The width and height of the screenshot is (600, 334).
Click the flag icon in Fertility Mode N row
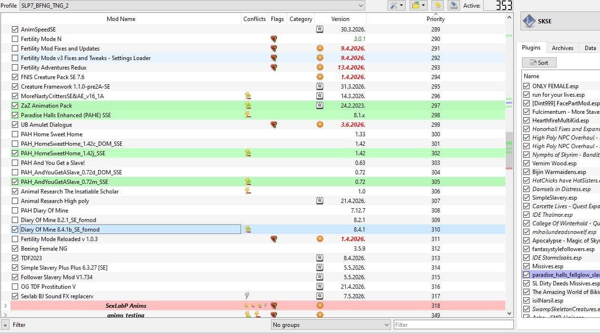click(x=273, y=39)
